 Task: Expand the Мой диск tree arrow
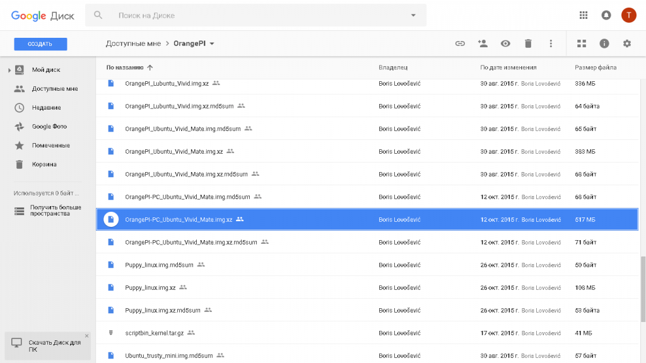9,70
